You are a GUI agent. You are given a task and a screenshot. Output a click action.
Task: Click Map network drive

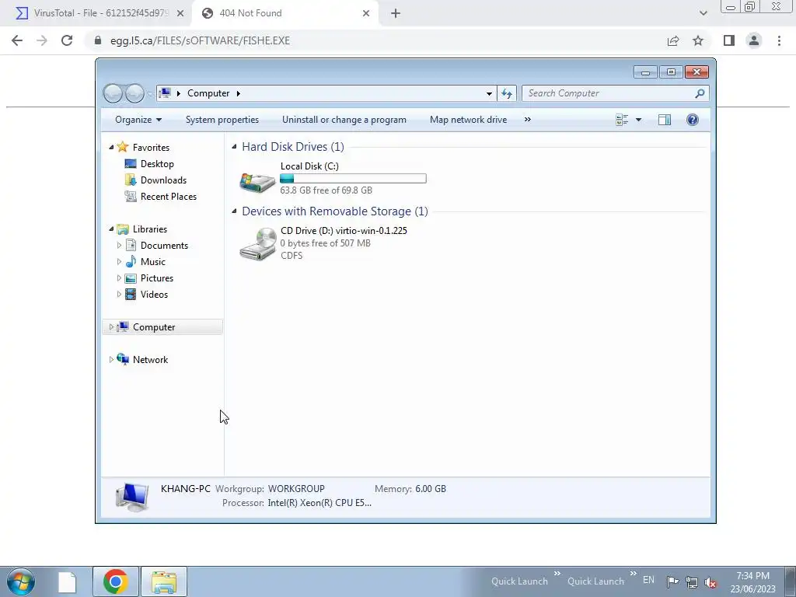[468, 120]
